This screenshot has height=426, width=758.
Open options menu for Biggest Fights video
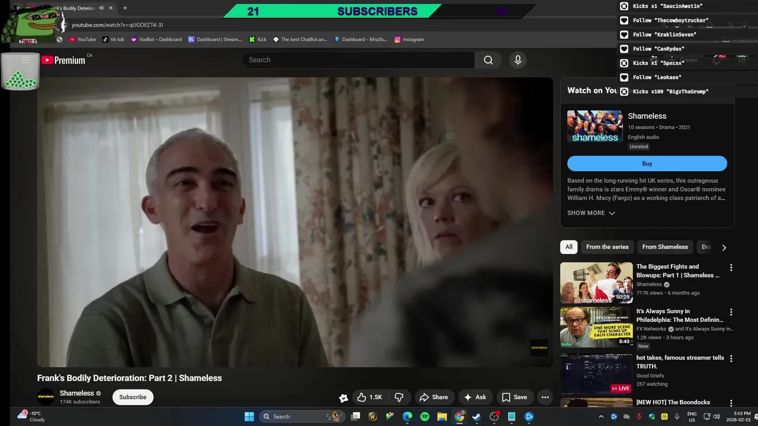(731, 267)
